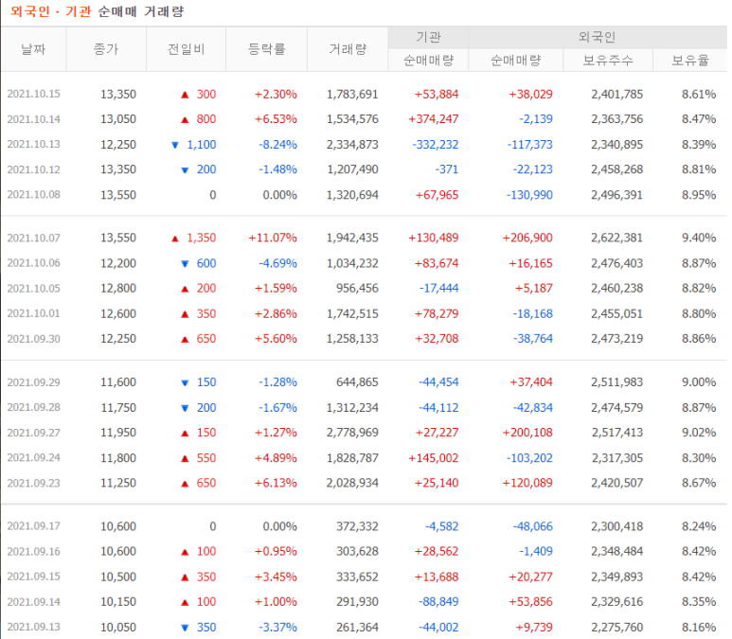Select the date 2021.10.08
The image size is (732, 639).
coord(33,195)
